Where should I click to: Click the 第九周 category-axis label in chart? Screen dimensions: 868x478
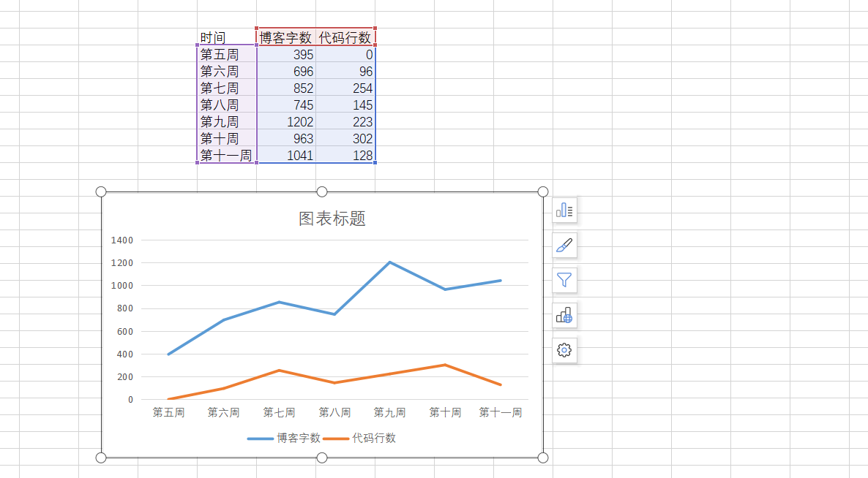389,412
